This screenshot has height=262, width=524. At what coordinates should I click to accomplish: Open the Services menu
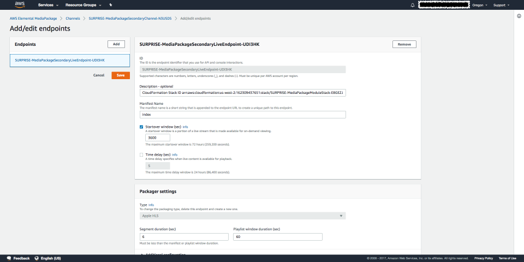click(x=49, y=5)
